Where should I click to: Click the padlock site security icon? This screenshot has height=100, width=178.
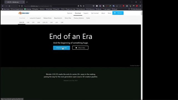(x=22, y=6)
